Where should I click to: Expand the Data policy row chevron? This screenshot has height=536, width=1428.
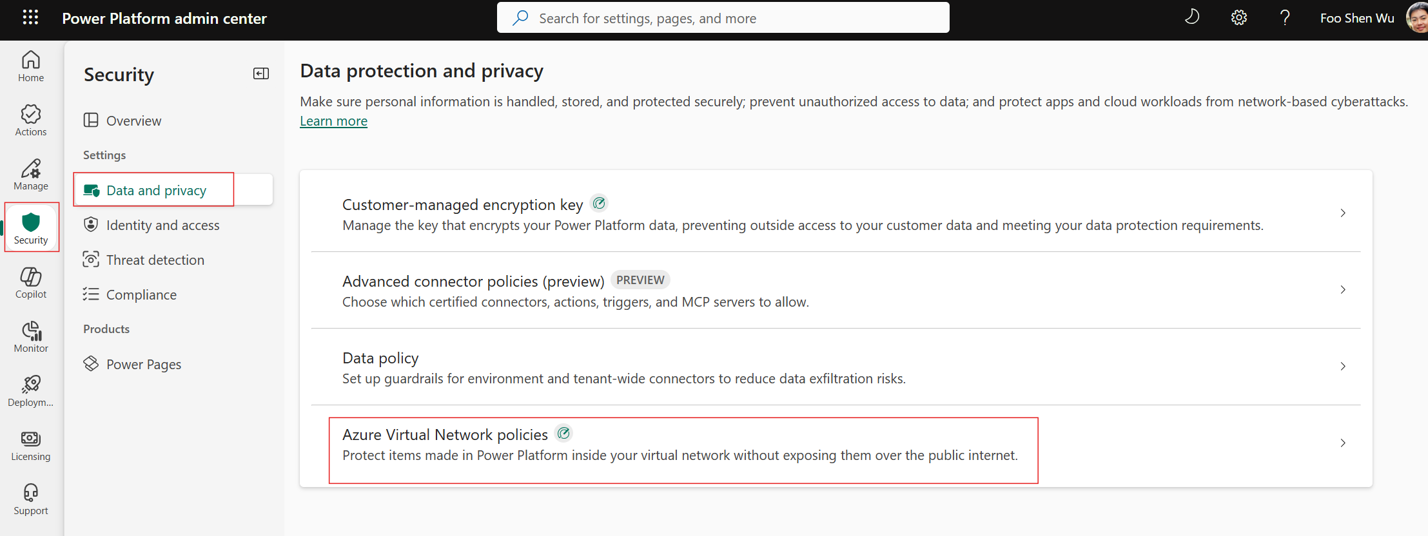pyautogui.click(x=1343, y=367)
